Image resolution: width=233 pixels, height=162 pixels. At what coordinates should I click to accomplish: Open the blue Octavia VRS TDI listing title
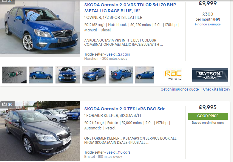tap(130, 8)
